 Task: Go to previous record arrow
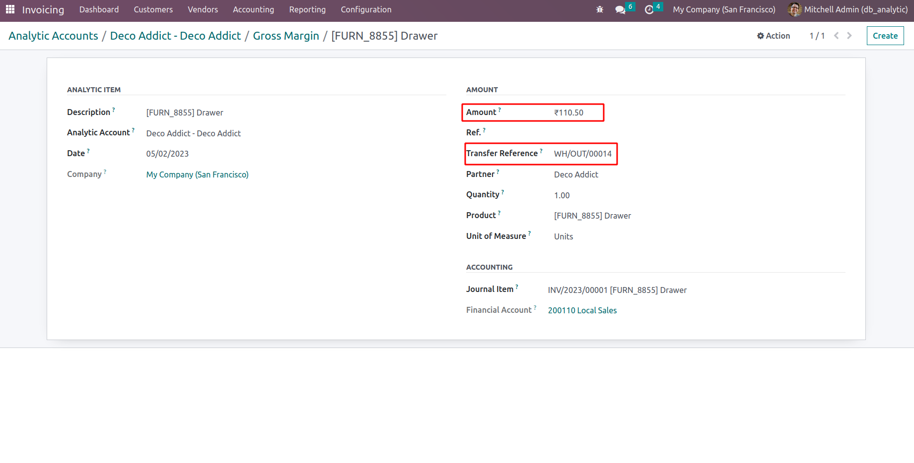coord(837,36)
